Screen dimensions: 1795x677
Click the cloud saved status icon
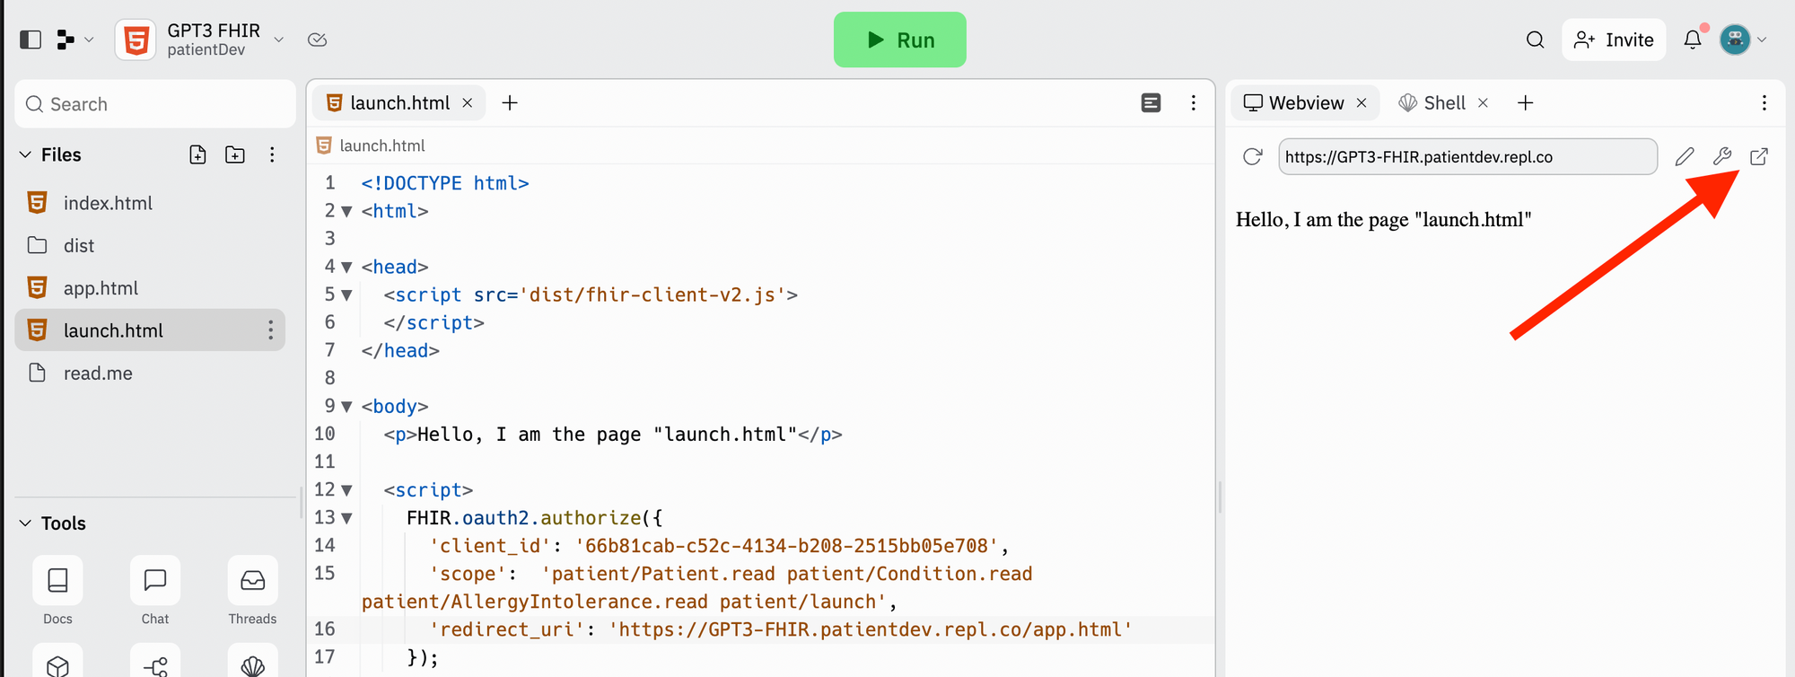[317, 40]
